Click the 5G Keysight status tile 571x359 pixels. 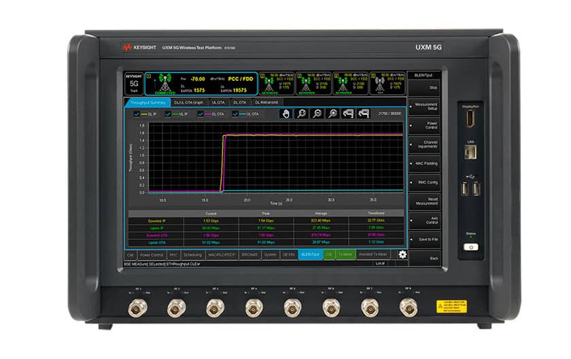(133, 83)
